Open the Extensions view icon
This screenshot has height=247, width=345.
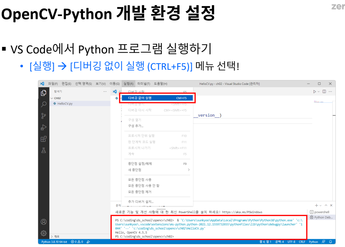[x=44, y=139]
